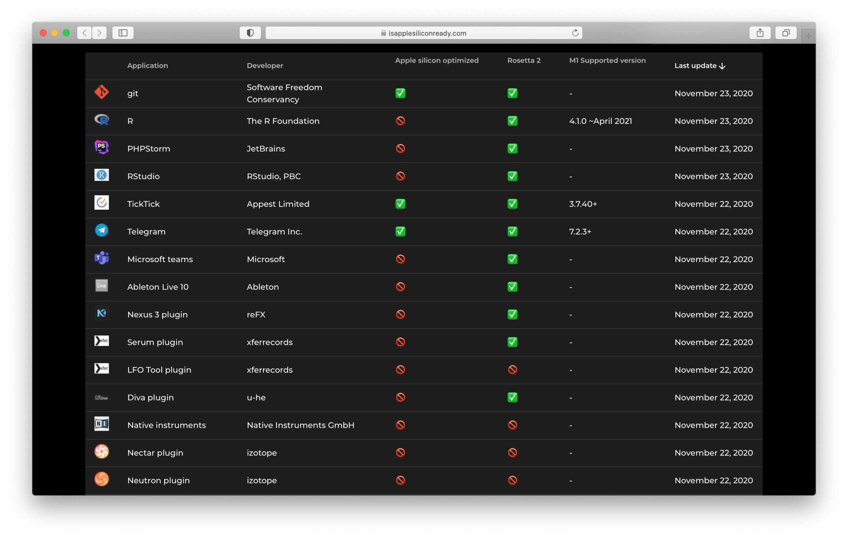Click the Telegram app icon
This screenshot has height=538, width=848.
tap(101, 230)
